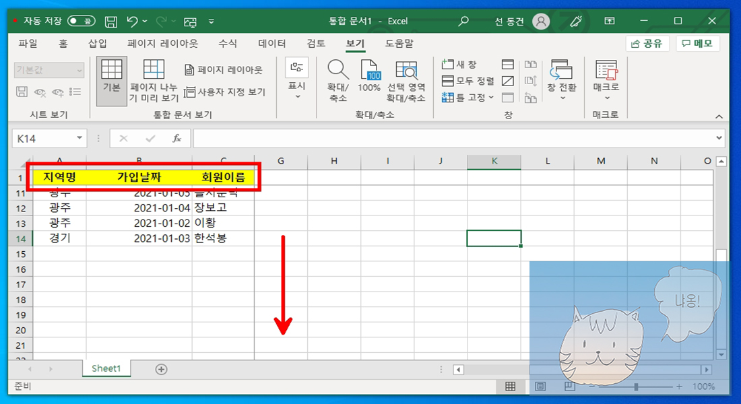Switch to the 삽입 tab
741x404 pixels.
click(x=98, y=44)
